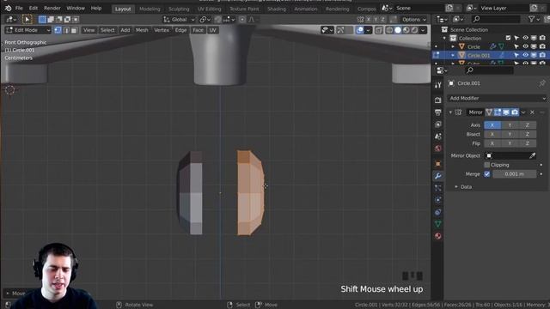Open the Object Data mesh properties tab

pos(437,224)
